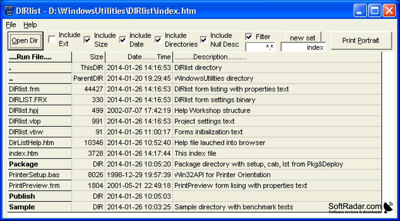Select the double-dot ParentDIR row entry
This screenshot has width=400, height=221.
point(40,78)
